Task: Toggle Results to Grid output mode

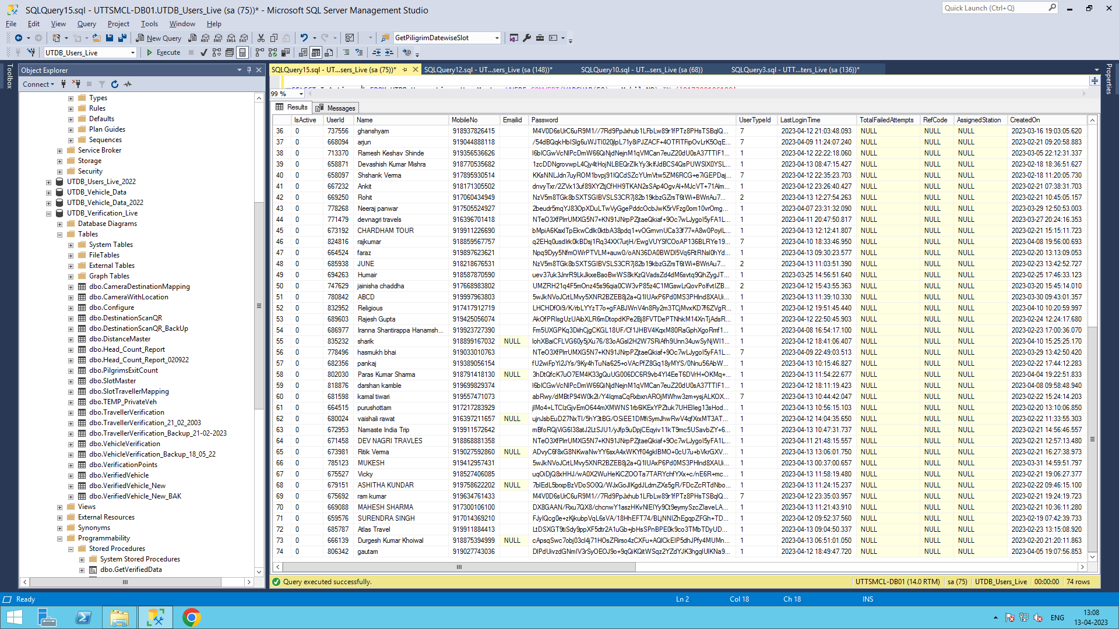Action: [x=316, y=53]
